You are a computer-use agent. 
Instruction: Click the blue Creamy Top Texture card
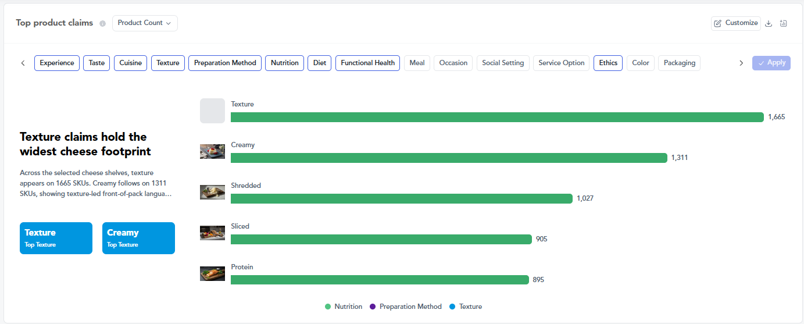pyautogui.click(x=138, y=238)
